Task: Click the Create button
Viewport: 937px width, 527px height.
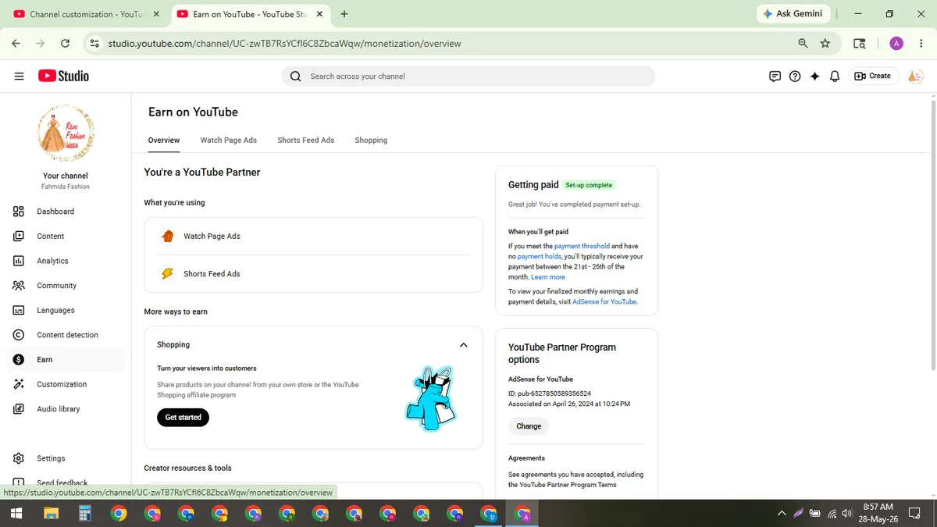Action: pos(873,76)
